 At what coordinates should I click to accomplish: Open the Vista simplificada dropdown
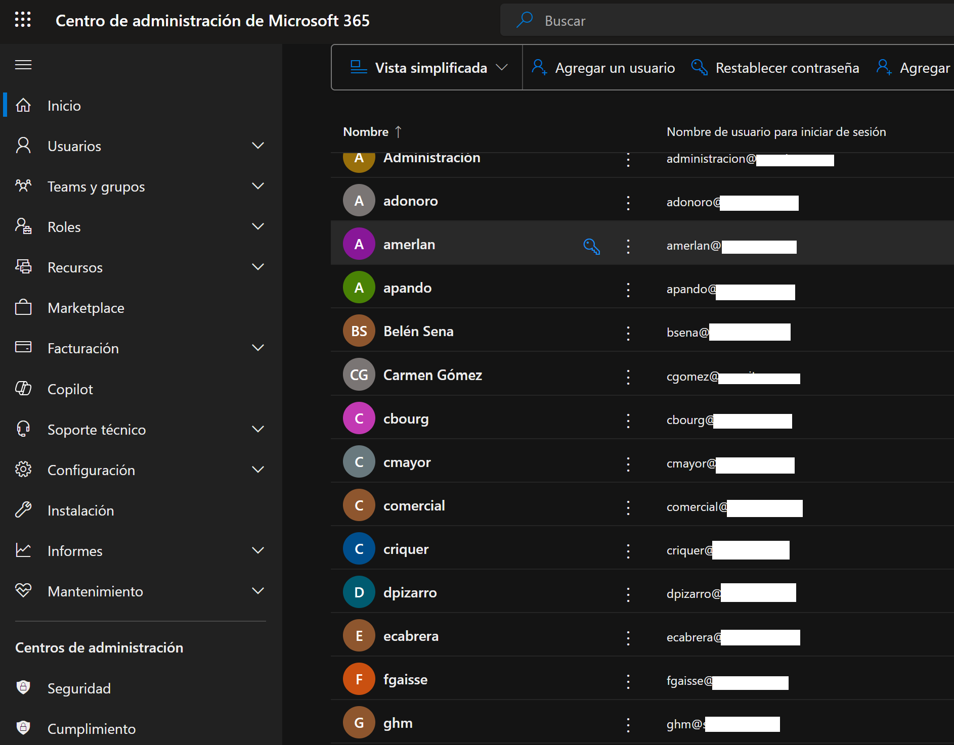pyautogui.click(x=428, y=68)
